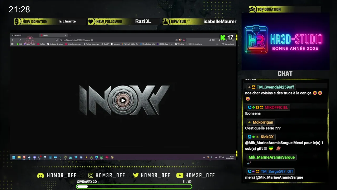Reload the page with the refresh icon
The height and width of the screenshot is (190, 337).
click(19, 40)
